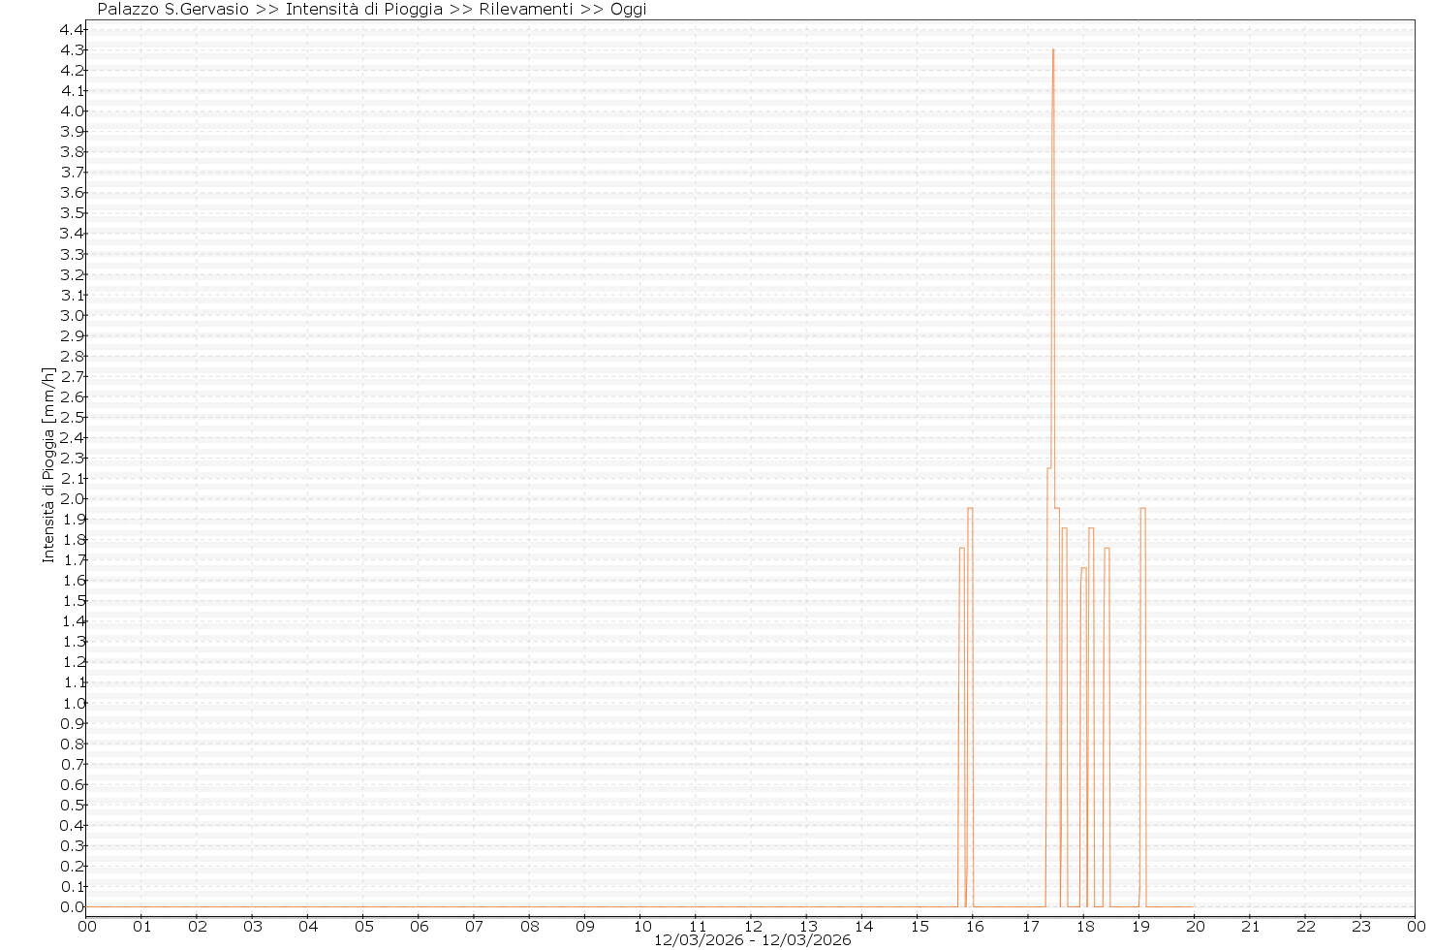Image resolution: width=1434 pixels, height=950 pixels.
Task: Select "Intensità di Pioggia" in the title breadcrumb
Action: 364,10
